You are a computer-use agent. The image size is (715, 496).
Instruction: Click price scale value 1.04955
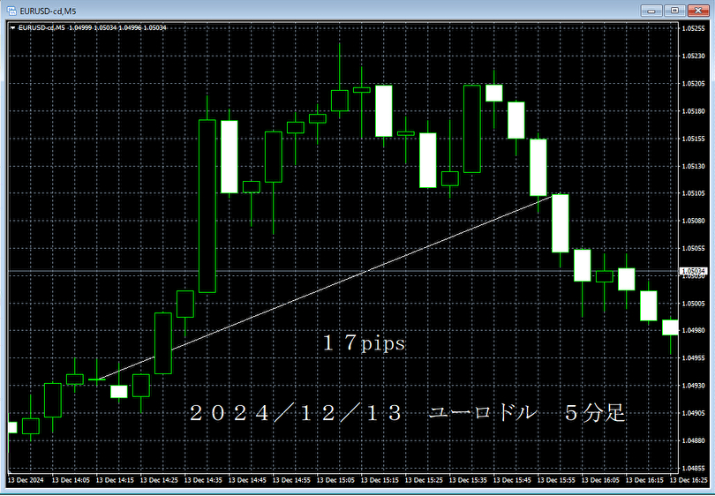(x=693, y=357)
